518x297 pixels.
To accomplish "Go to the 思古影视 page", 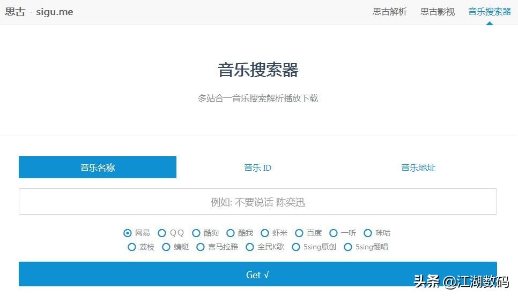I will pos(438,12).
